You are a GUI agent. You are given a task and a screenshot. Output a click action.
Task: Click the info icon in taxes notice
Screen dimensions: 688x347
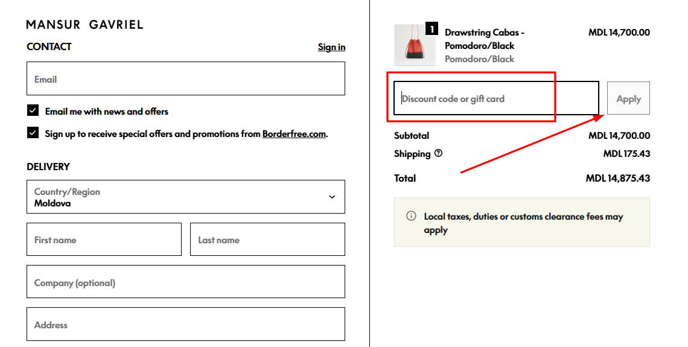click(x=411, y=216)
